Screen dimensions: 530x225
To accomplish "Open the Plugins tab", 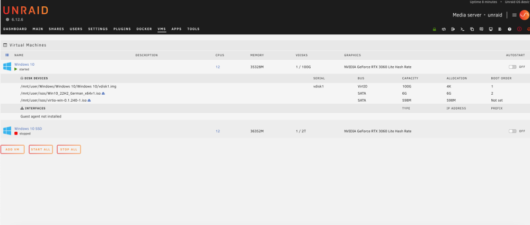I will click(x=122, y=29).
